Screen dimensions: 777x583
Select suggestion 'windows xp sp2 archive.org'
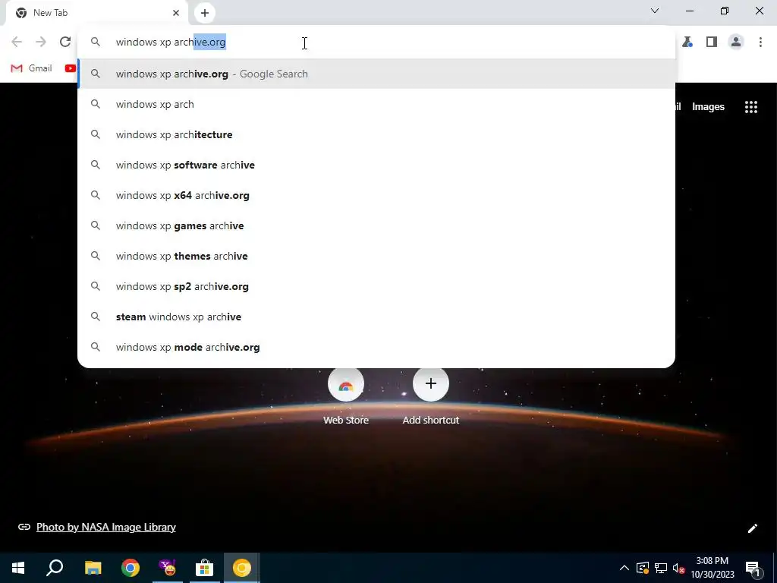[x=376, y=286]
